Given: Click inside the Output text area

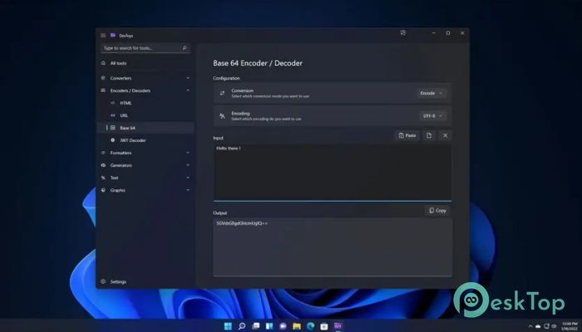Looking at the screenshot, I should tap(333, 247).
